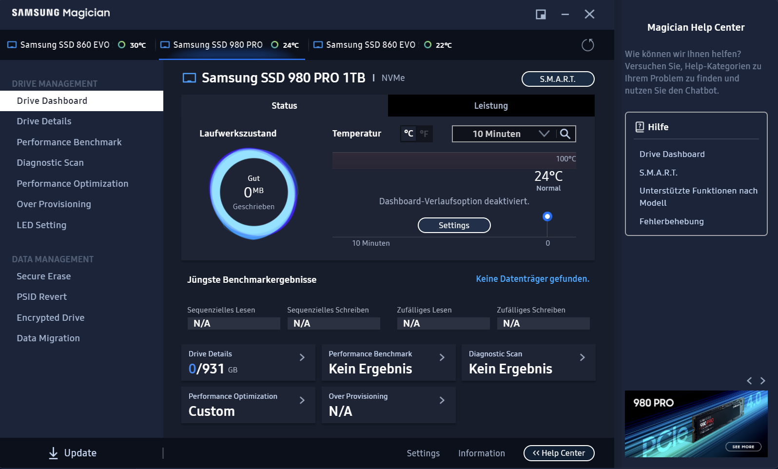
Task: Click the Sequenzielles Lesen N/A value
Action: pyautogui.click(x=234, y=323)
